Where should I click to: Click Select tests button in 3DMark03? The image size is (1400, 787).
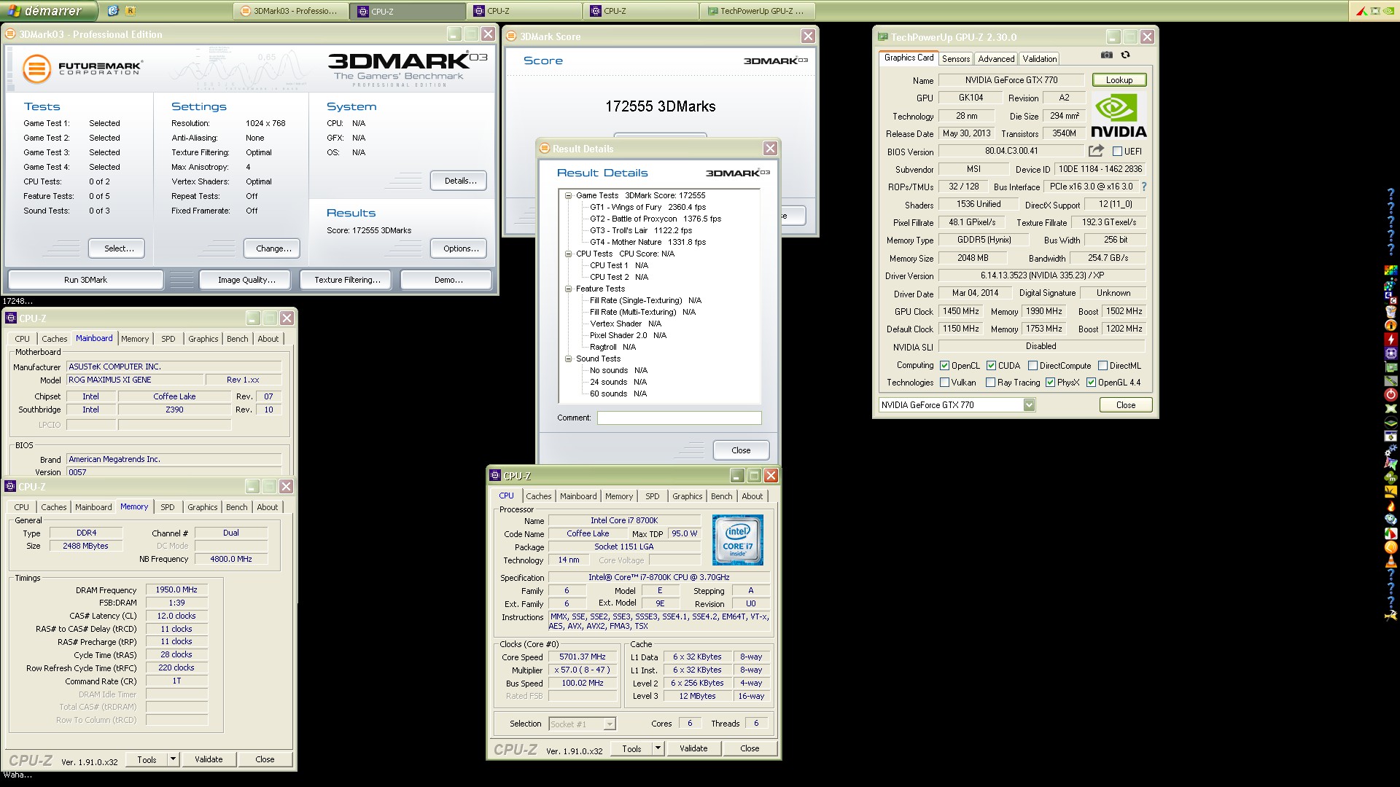tap(117, 248)
